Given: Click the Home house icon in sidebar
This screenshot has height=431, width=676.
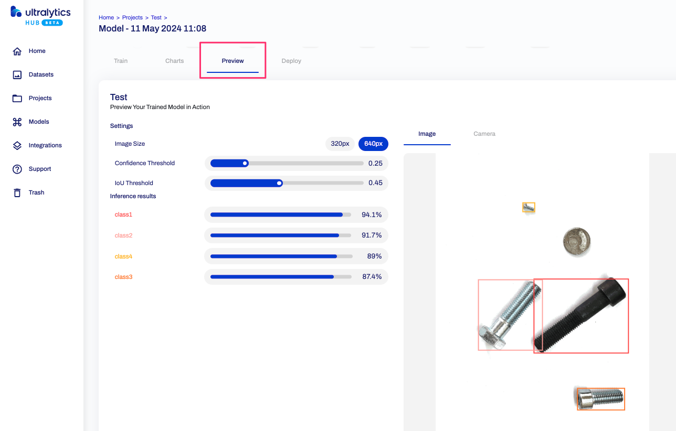Looking at the screenshot, I should (x=17, y=51).
